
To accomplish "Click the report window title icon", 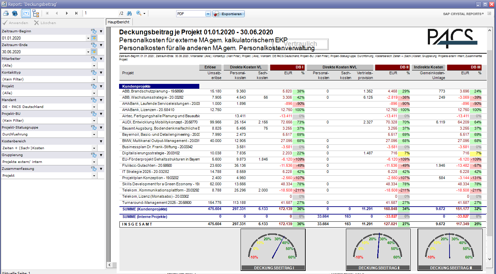I will (4, 4).
